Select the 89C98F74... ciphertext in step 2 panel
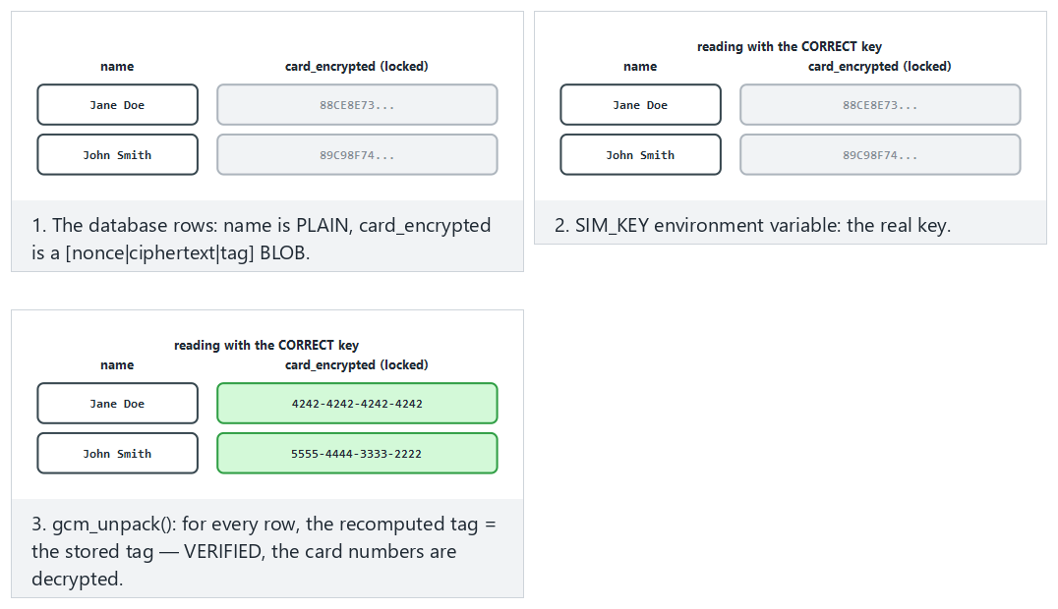The image size is (1058, 609). click(x=880, y=154)
